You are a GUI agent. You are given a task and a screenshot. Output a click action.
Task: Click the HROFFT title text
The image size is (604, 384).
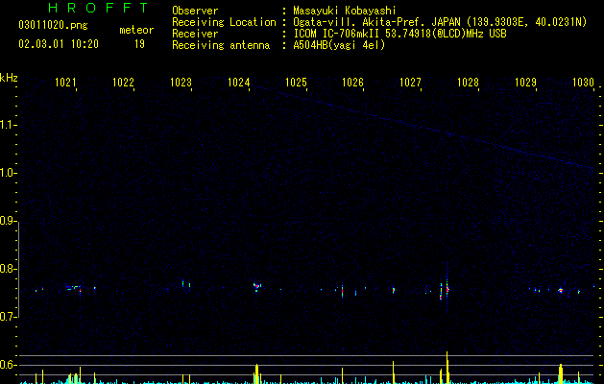coord(99,8)
